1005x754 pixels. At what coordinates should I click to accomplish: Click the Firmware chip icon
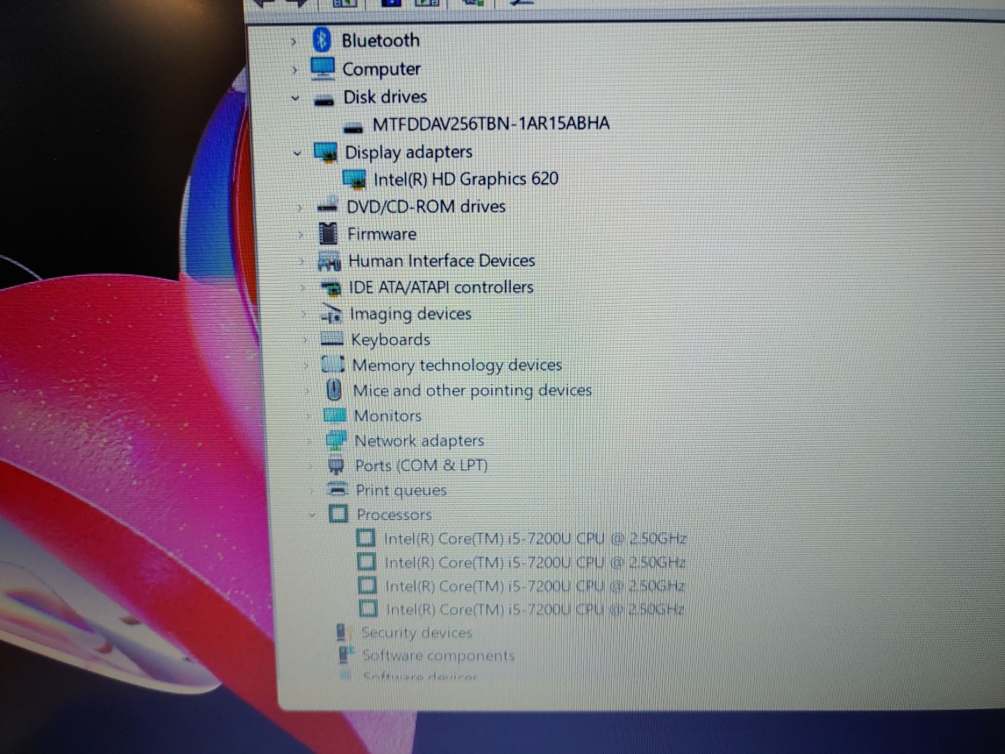coord(328,233)
